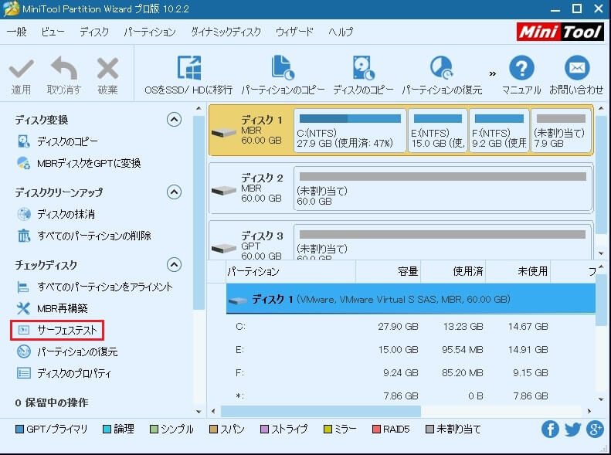Open the ウィザード menu
611x455 pixels.
point(294,32)
